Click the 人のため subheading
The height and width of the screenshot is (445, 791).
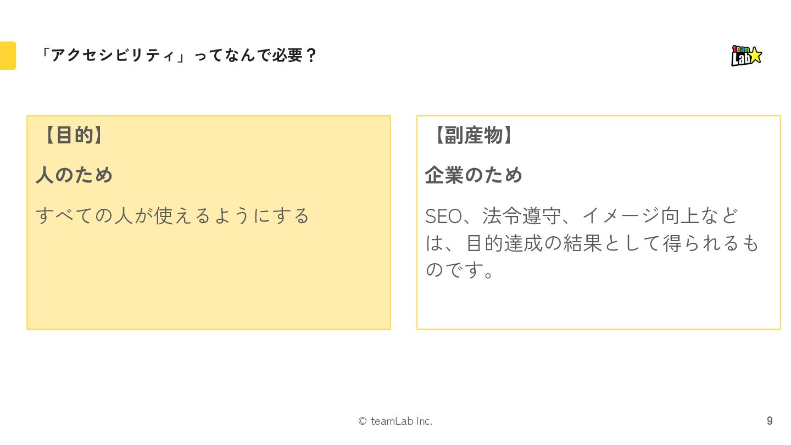point(74,175)
